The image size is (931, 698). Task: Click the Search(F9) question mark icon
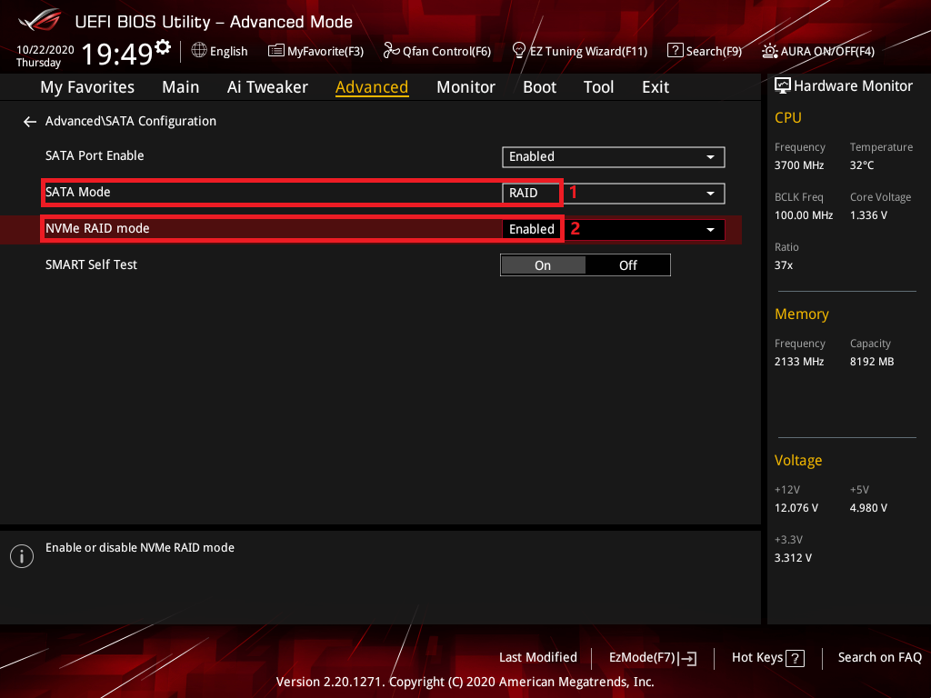tap(675, 51)
